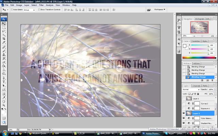Screen dimensions: 218x136
Task: Click the Windows Start button
Action: coord(4,133)
